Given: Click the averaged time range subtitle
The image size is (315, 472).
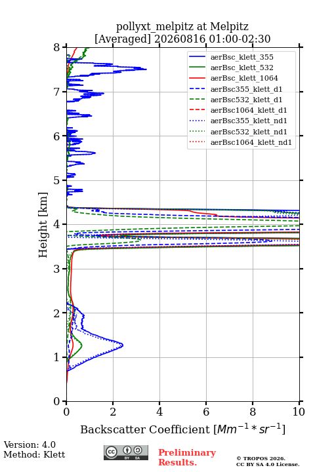Looking at the screenshot, I should (x=182, y=39).
